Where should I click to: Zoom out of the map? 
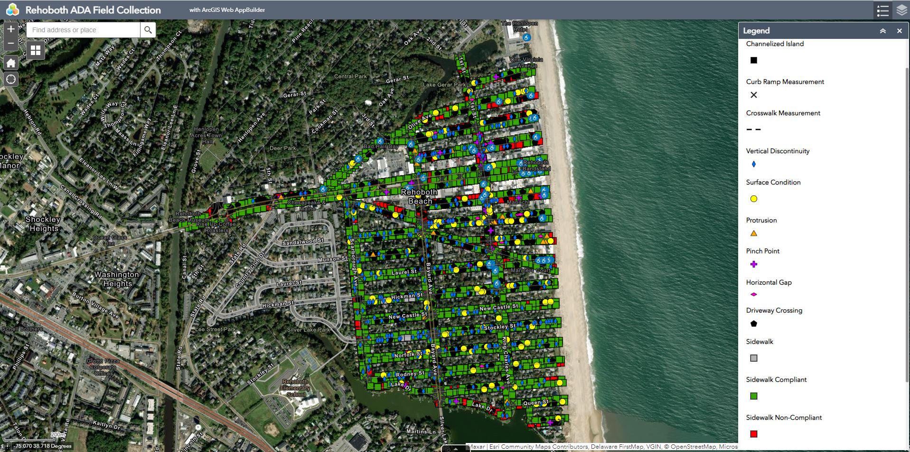(x=11, y=43)
